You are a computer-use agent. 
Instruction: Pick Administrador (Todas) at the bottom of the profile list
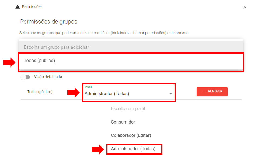click(x=133, y=149)
